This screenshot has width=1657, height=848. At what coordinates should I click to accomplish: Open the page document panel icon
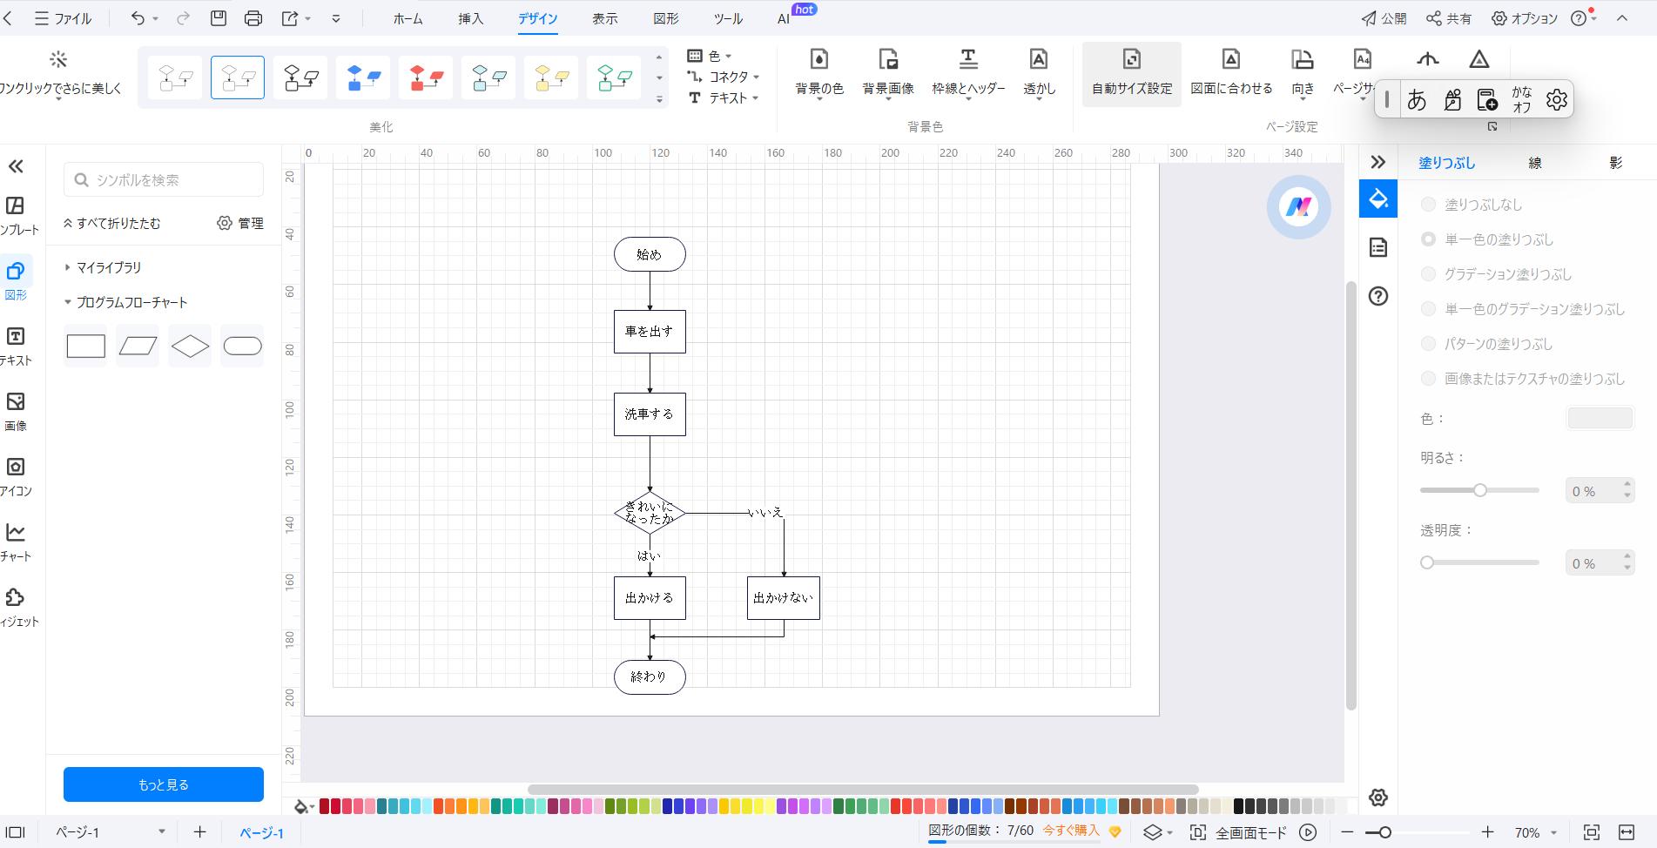(x=1378, y=247)
